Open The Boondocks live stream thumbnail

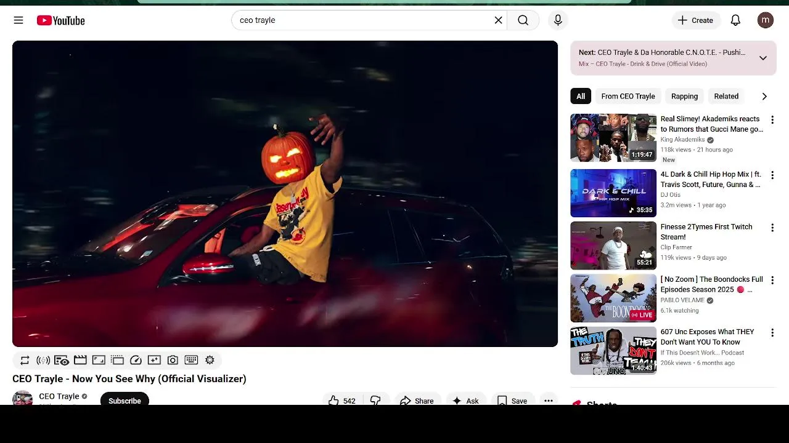613,298
